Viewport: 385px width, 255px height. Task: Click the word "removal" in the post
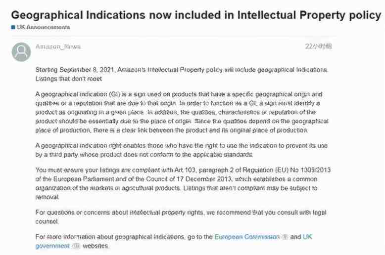(47, 197)
